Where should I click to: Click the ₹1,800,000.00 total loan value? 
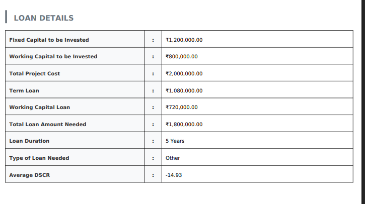pos(184,125)
